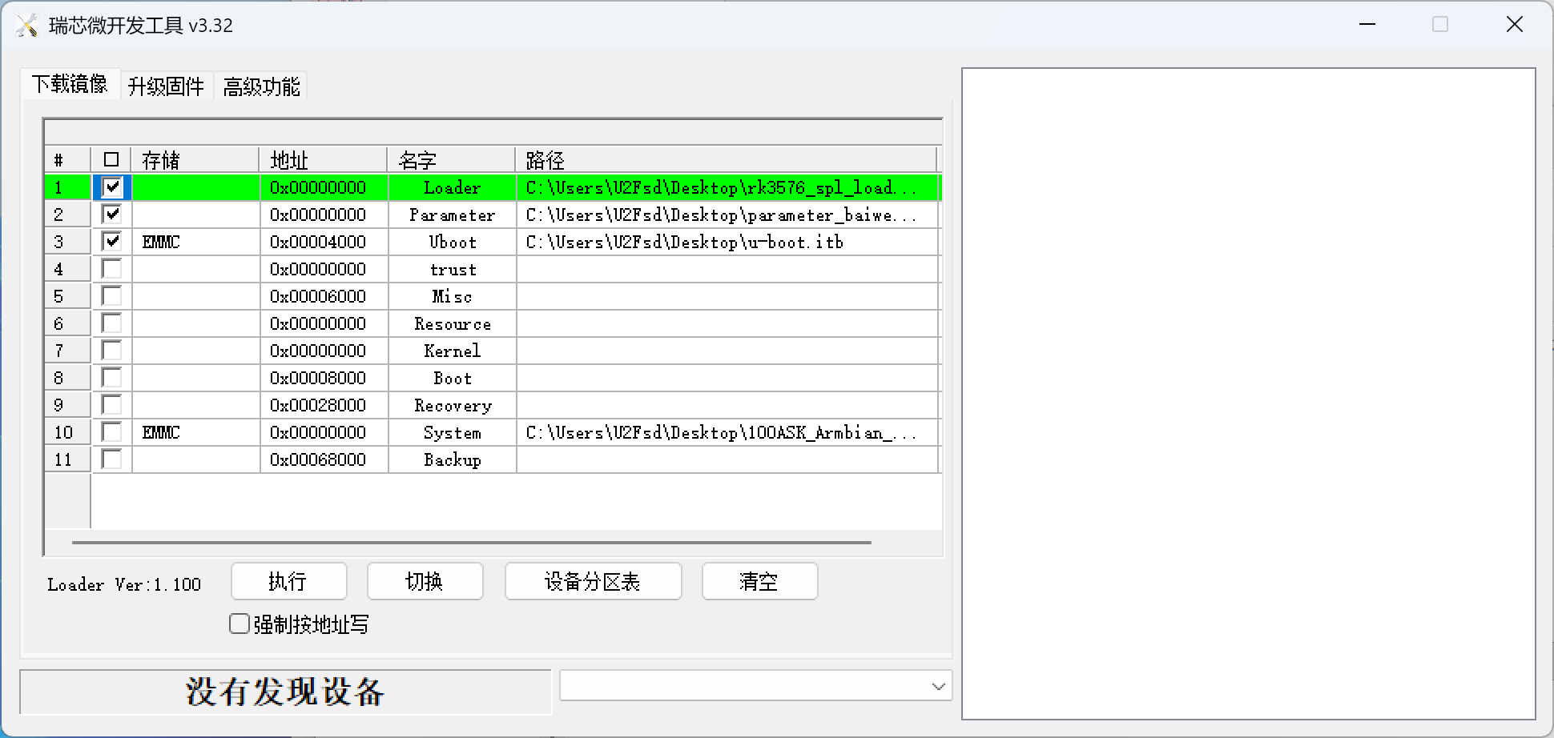Click the 切换 button
The width and height of the screenshot is (1554, 738).
pyautogui.click(x=425, y=581)
